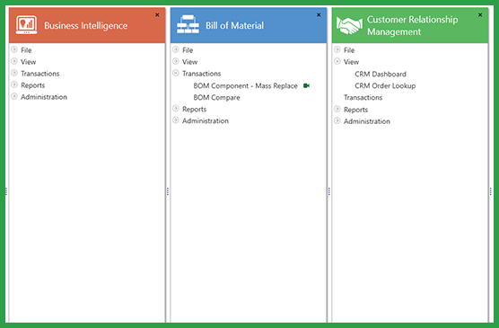Expand View arrow in Bill of Material panel

coord(176,61)
